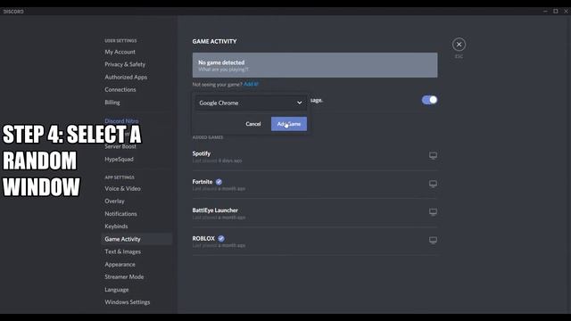
Task: Toggle overlay monitor icon for Fortnite
Action: tap(433, 184)
